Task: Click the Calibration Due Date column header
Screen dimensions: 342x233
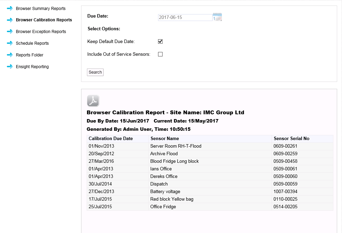Action: point(110,139)
